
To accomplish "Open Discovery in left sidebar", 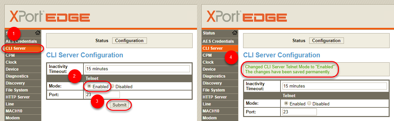I will (x=23, y=83).
